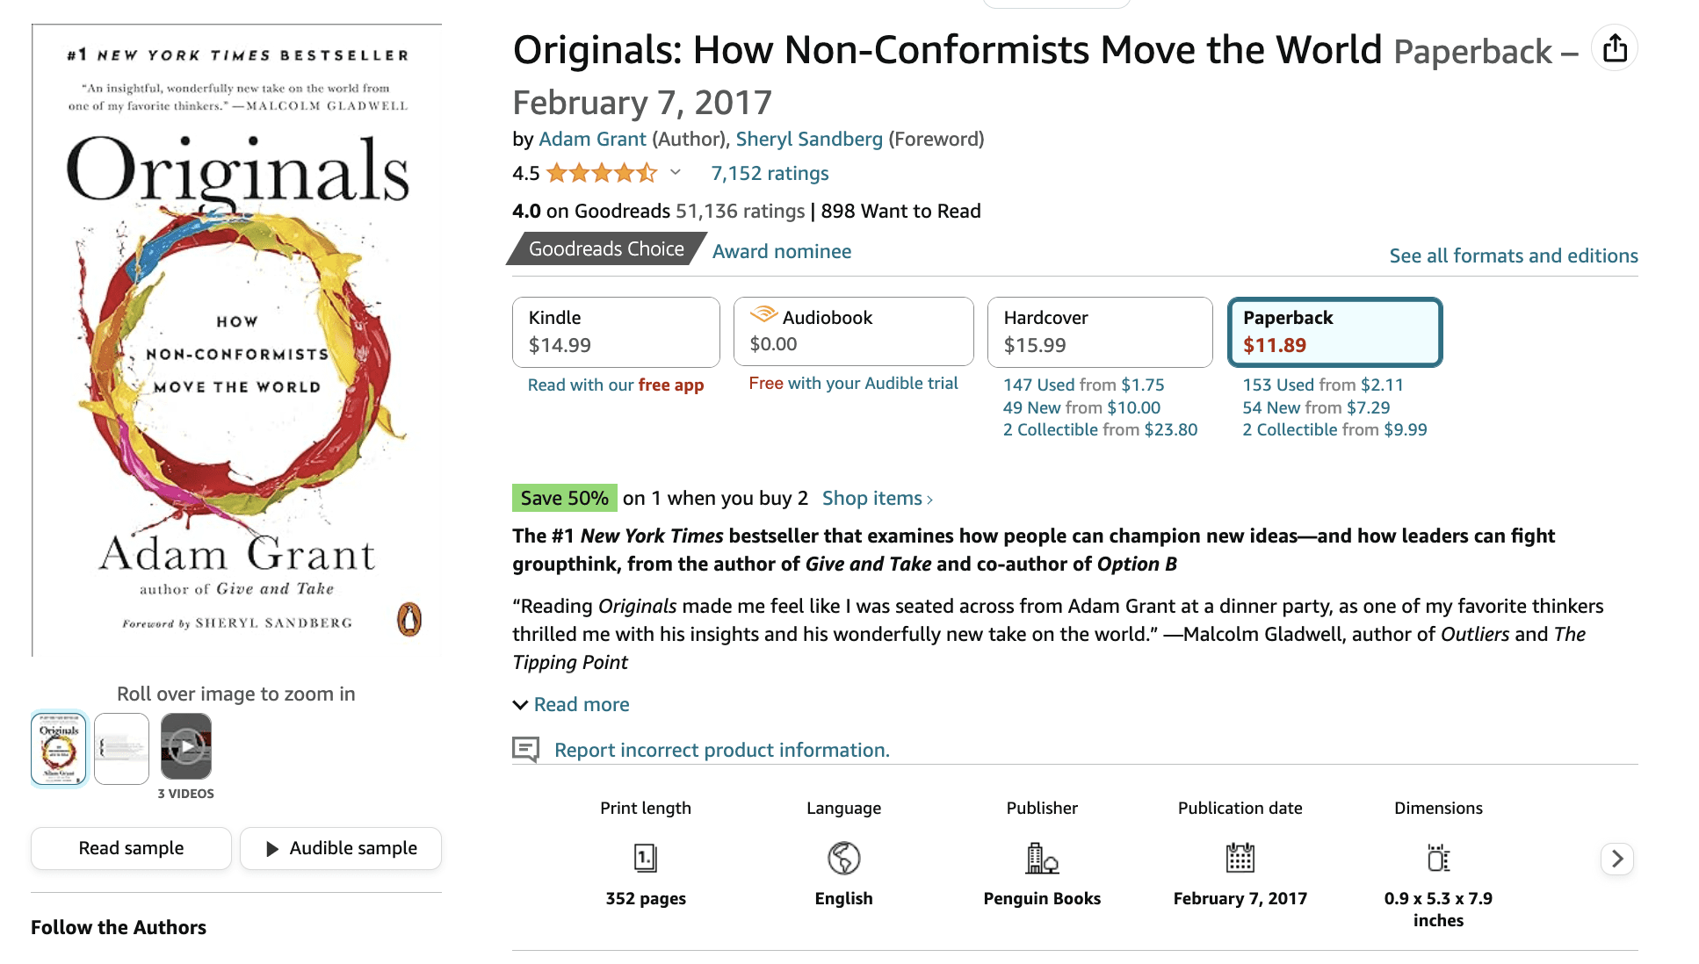The width and height of the screenshot is (1699, 964).
Task: Open See all formats and editions
Action: click(1513, 255)
